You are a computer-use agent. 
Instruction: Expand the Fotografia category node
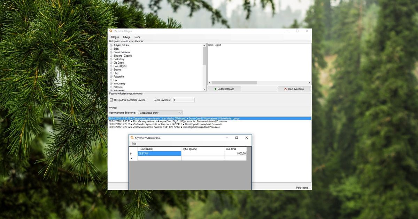coord(111,76)
